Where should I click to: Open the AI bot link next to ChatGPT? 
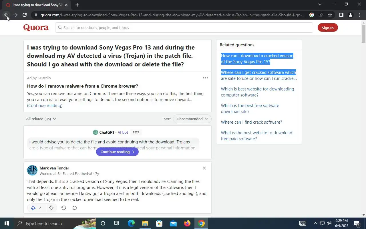pos(123,132)
